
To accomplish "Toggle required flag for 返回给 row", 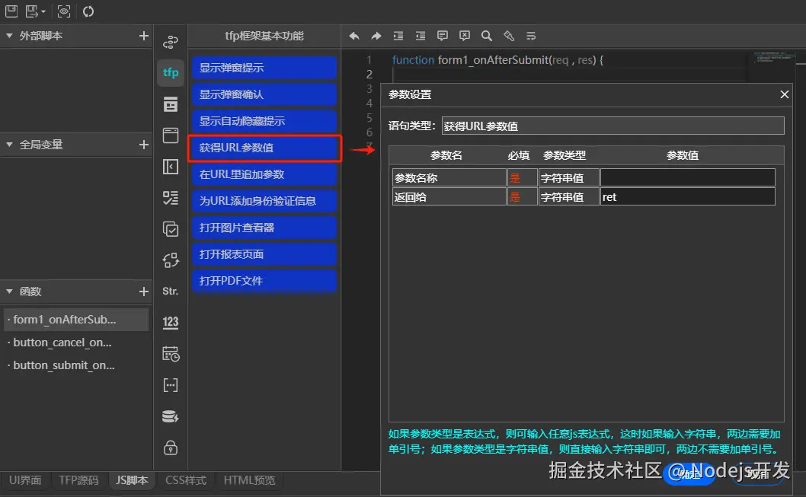I will 522,196.
